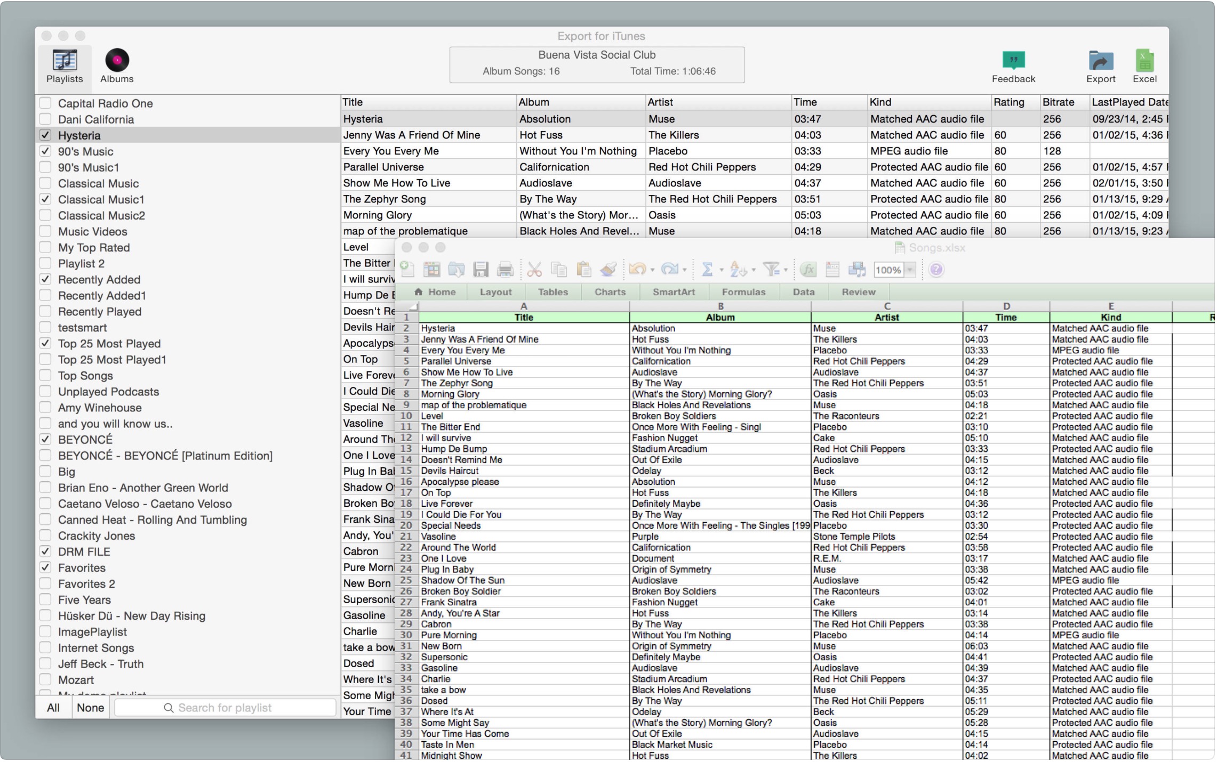This screenshot has height=762, width=1217.
Task: Click the Format paintbrush icon
Action: (x=608, y=270)
